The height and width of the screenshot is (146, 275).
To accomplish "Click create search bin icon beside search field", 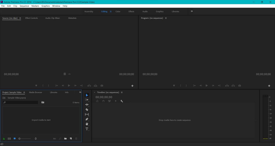I will point(43,102).
